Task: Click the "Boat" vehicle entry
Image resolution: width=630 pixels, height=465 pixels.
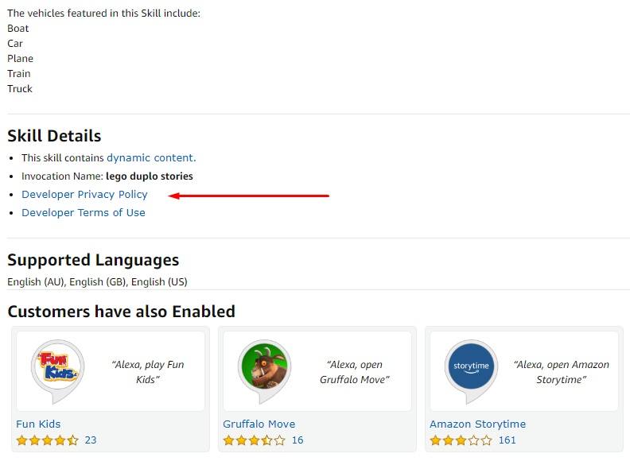Action: pyautogui.click(x=18, y=29)
